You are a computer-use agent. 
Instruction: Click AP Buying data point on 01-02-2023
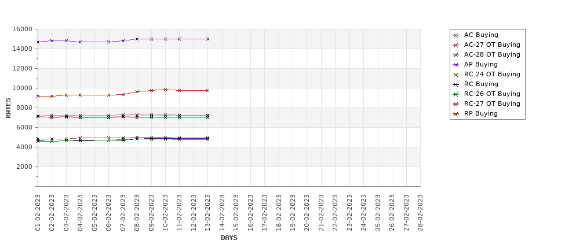(38, 42)
